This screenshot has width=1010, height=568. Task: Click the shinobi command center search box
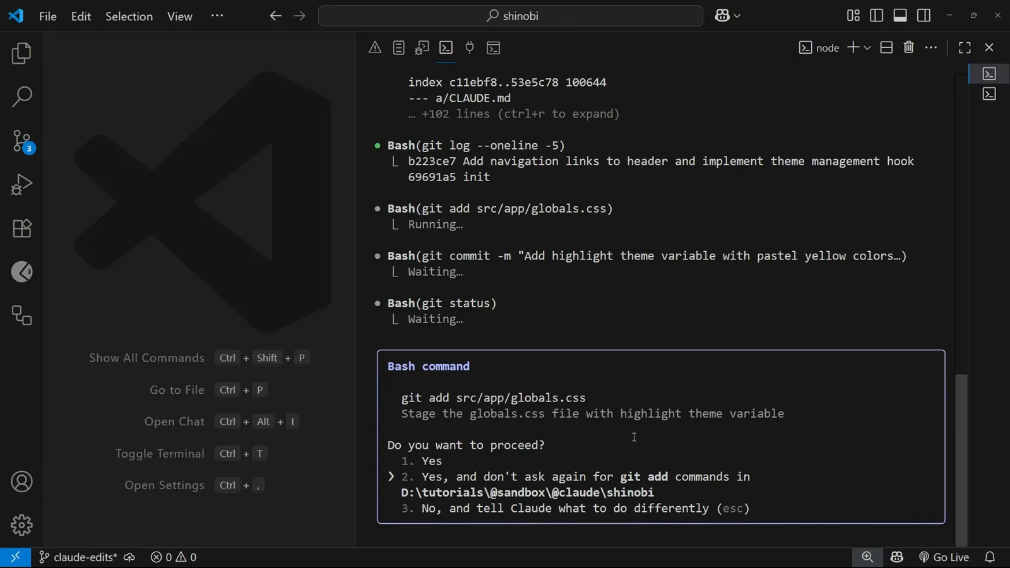click(x=511, y=16)
